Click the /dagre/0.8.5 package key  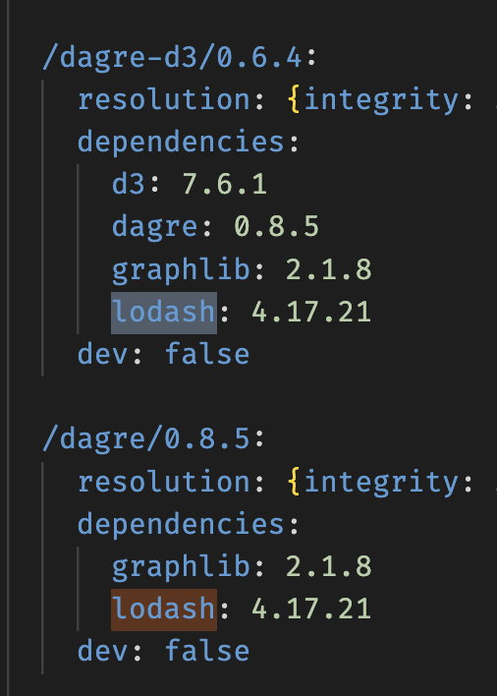tap(146, 439)
